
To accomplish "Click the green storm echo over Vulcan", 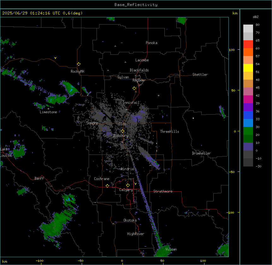I will (x=163, y=251).
